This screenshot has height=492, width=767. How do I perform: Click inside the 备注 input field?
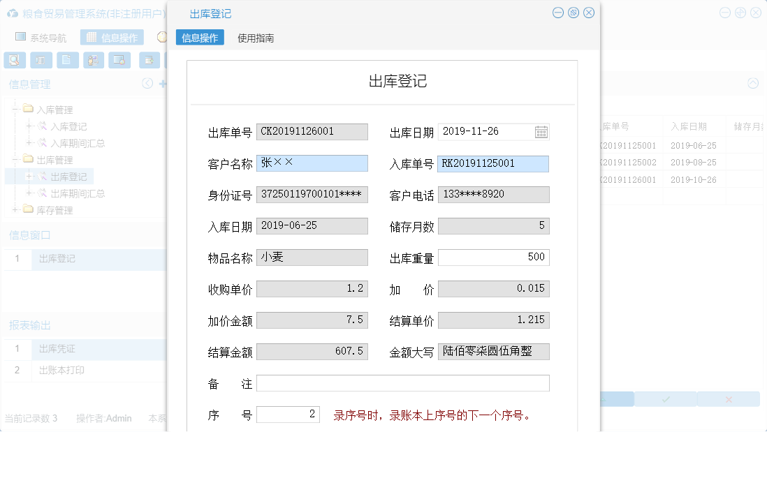pos(403,382)
